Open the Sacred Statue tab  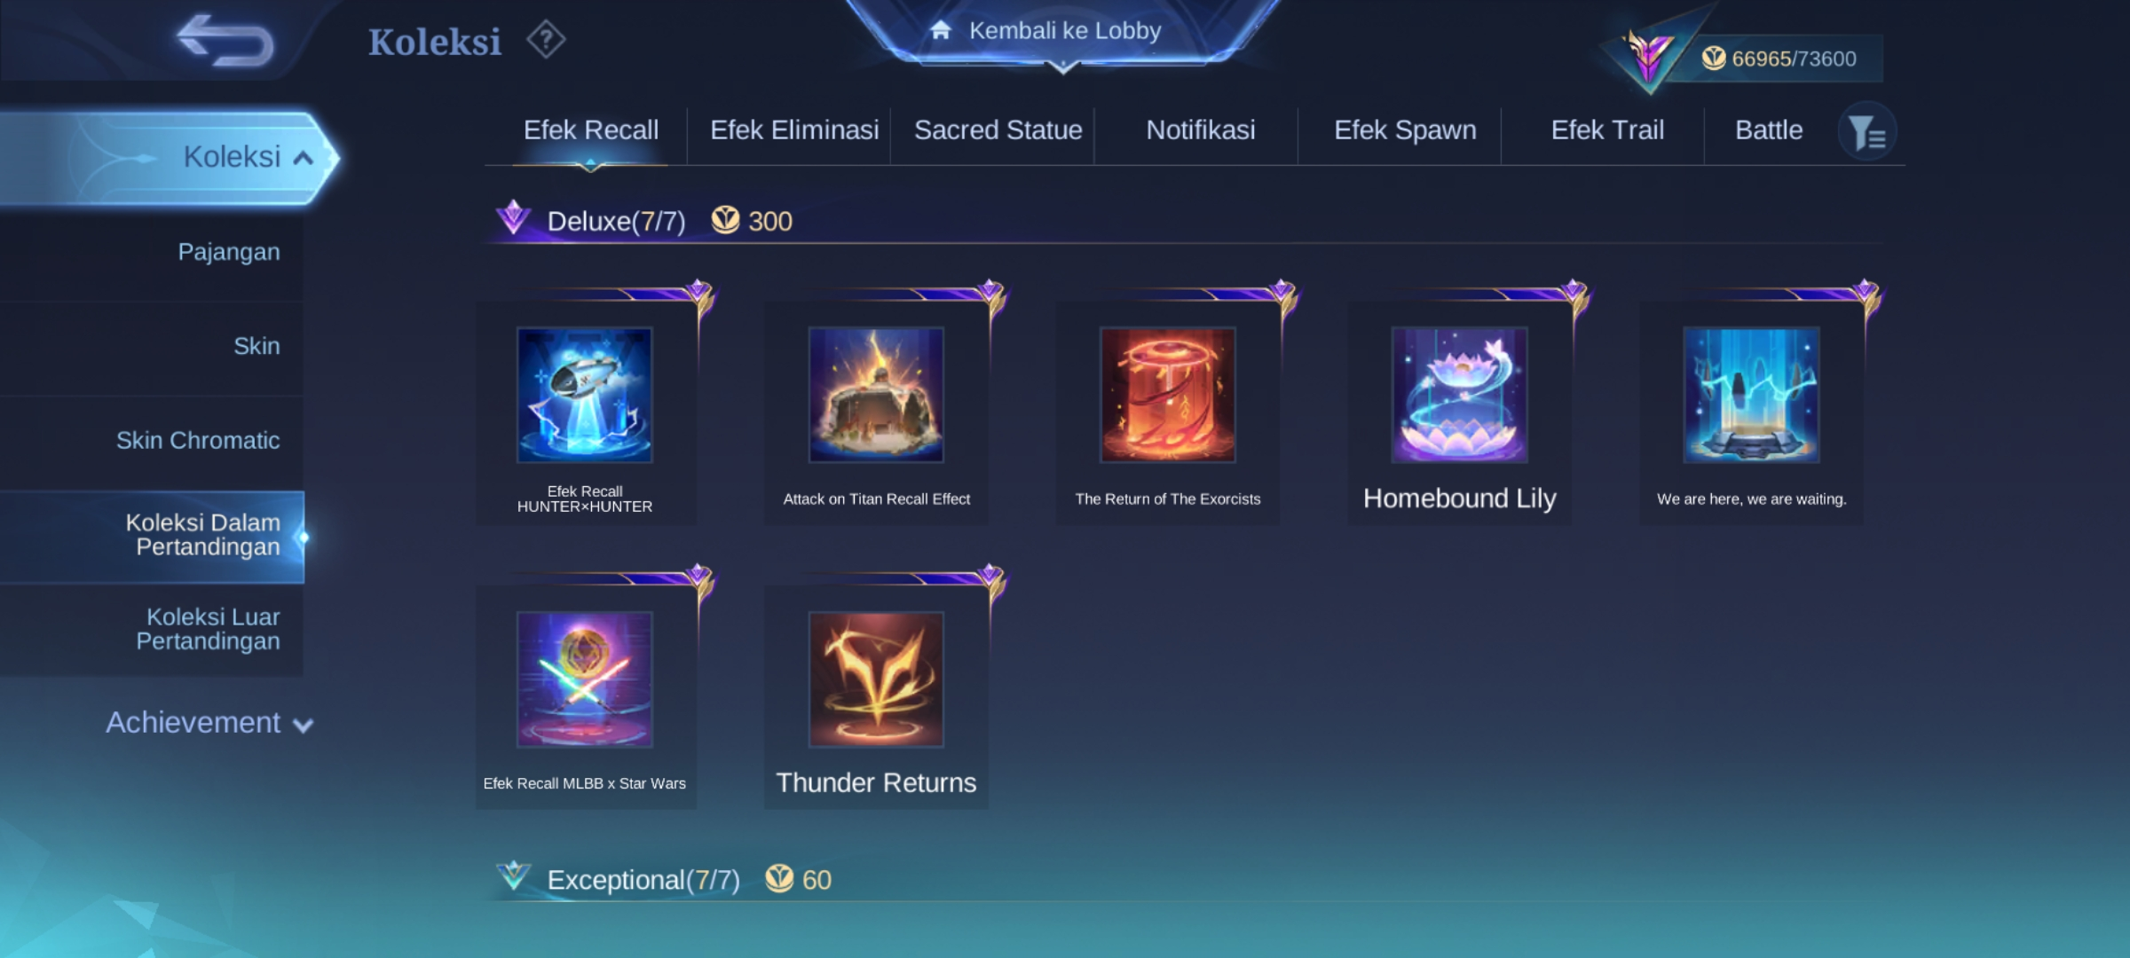pyautogui.click(x=998, y=130)
